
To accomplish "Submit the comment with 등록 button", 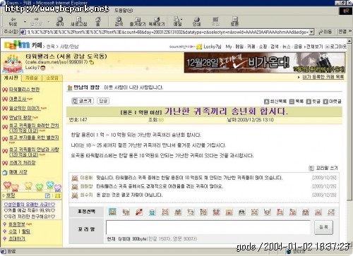I will tap(323, 227).
